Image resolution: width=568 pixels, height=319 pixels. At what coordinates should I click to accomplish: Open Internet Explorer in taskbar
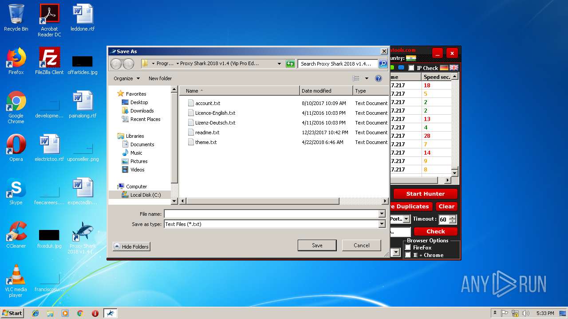35,313
